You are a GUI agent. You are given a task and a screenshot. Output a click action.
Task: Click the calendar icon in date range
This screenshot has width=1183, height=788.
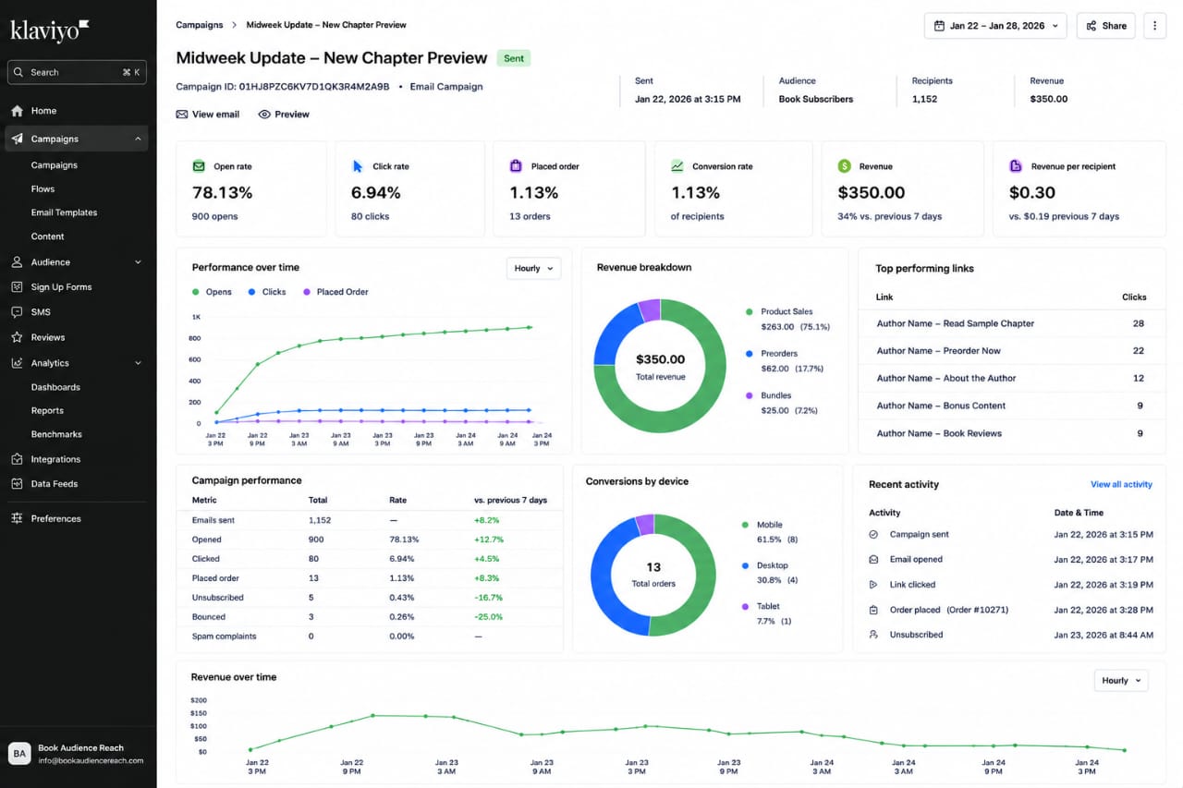click(x=940, y=26)
